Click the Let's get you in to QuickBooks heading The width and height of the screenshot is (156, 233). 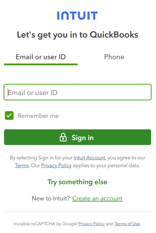(78, 35)
